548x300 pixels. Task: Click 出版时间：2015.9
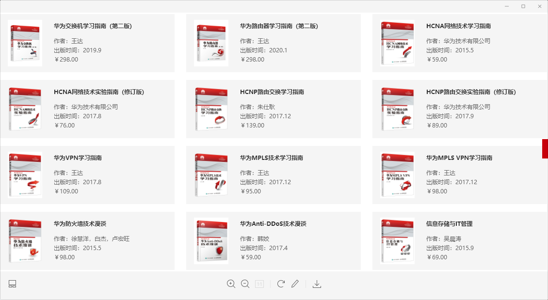[x=450, y=248]
